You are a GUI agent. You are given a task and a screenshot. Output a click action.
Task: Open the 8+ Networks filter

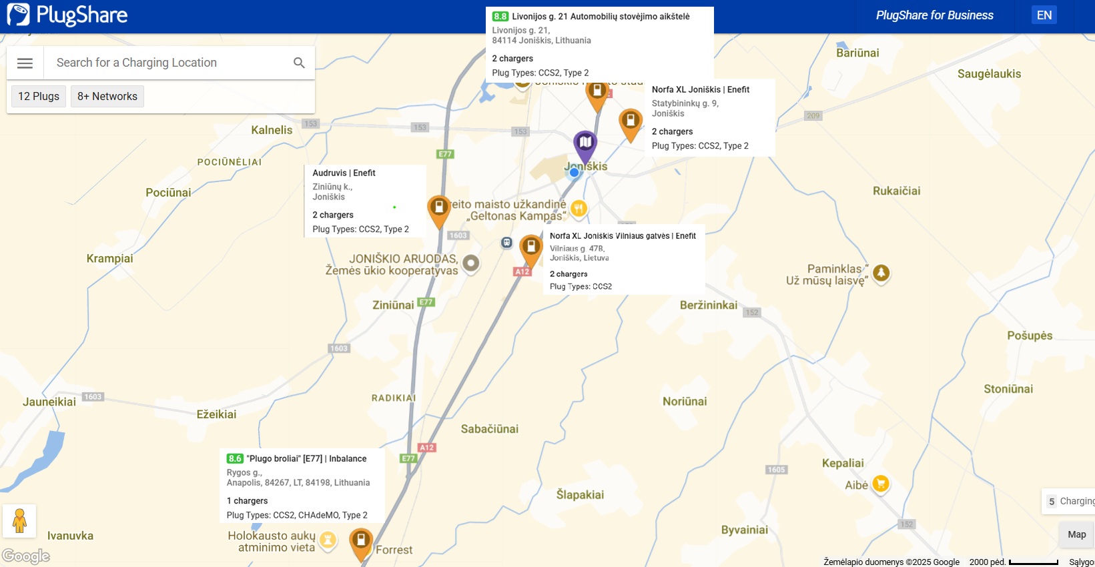click(x=107, y=96)
